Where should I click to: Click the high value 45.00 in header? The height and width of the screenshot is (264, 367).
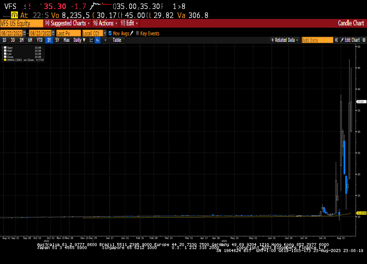click(x=135, y=15)
